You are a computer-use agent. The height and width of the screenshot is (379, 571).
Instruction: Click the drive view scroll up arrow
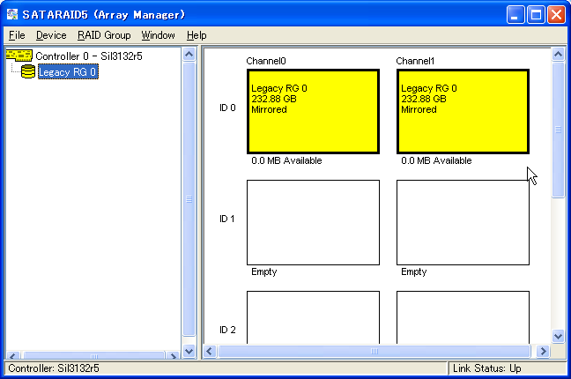[559, 55]
